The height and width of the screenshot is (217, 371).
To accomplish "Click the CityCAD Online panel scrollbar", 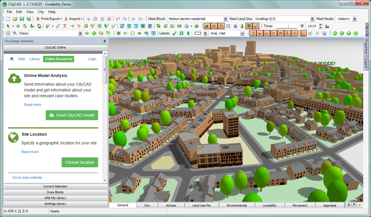I will (105, 70).
